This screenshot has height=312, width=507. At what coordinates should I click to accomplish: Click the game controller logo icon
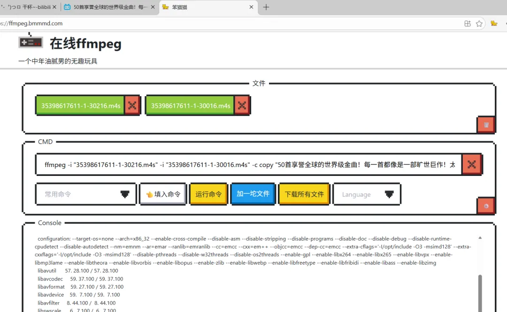click(x=31, y=42)
